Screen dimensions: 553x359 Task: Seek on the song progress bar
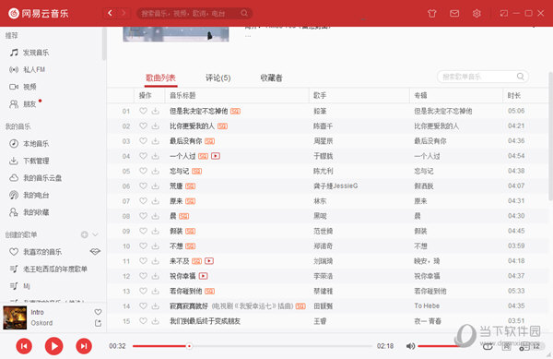pos(253,346)
